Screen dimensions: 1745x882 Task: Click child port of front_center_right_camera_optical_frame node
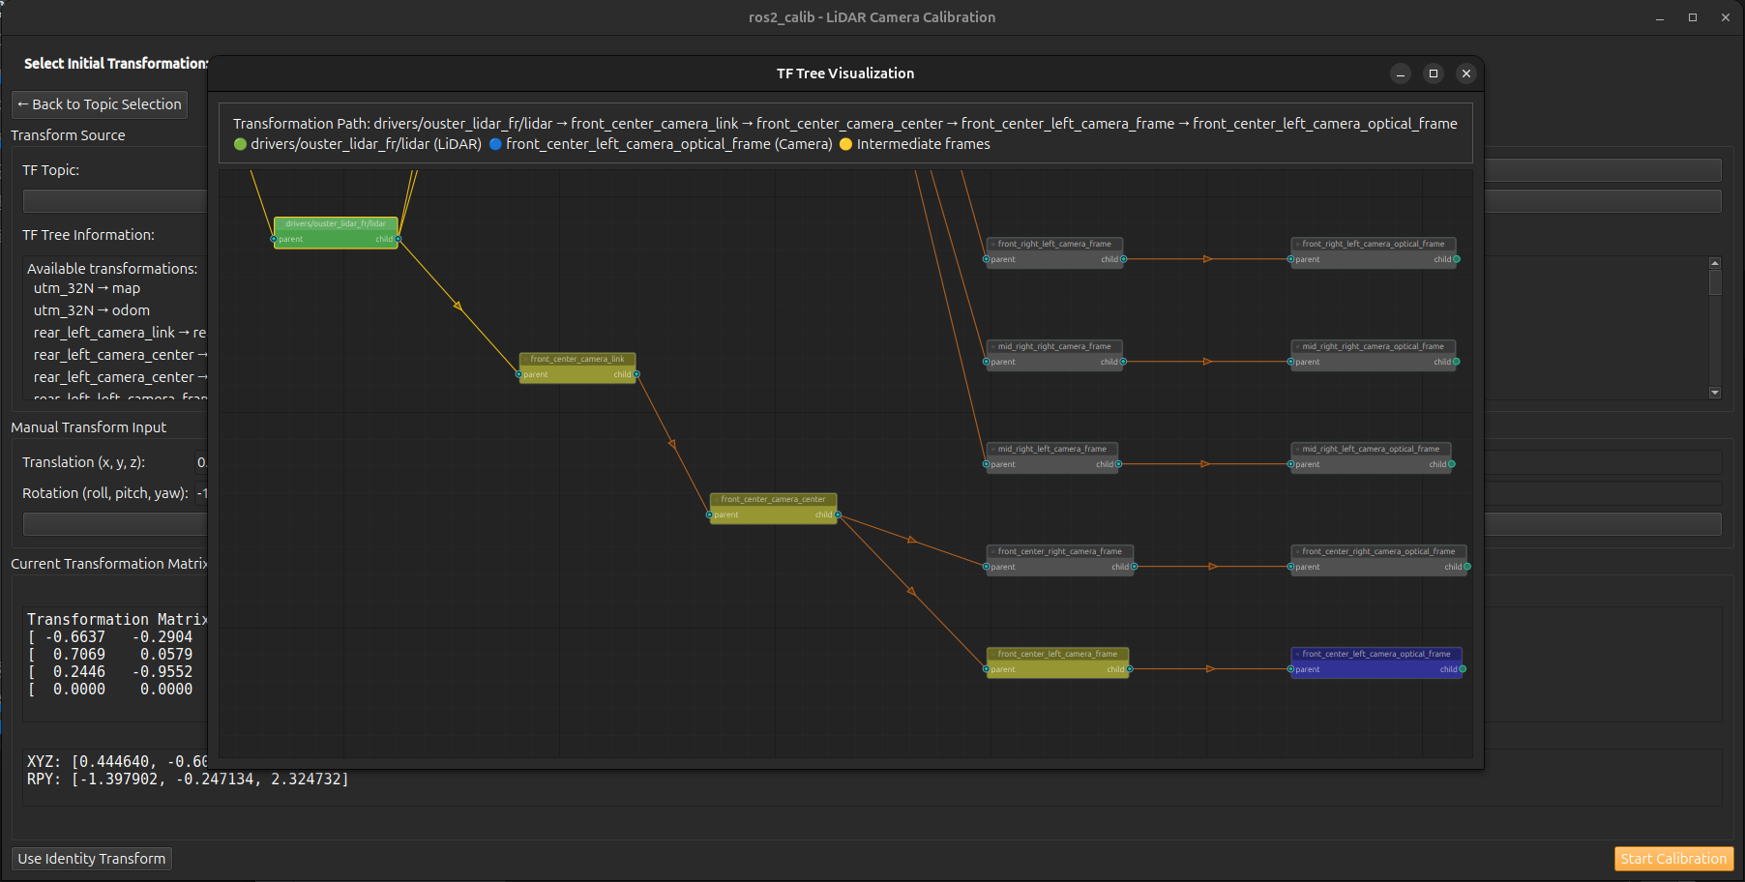click(1467, 567)
